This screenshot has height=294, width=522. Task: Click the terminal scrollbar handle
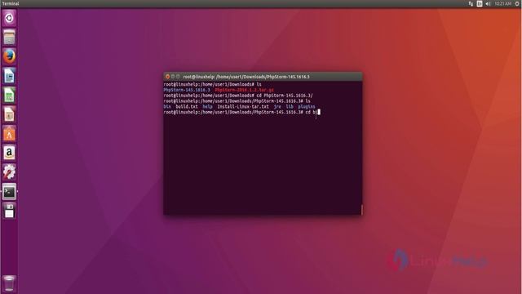point(361,210)
